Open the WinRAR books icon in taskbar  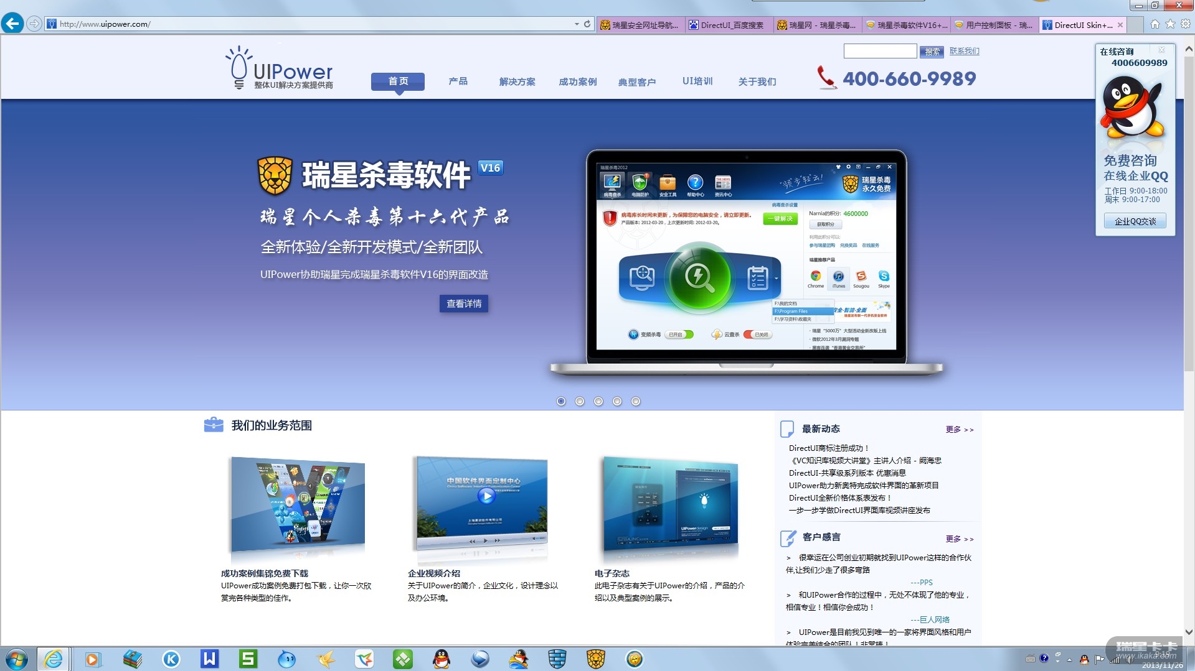pyautogui.click(x=132, y=659)
